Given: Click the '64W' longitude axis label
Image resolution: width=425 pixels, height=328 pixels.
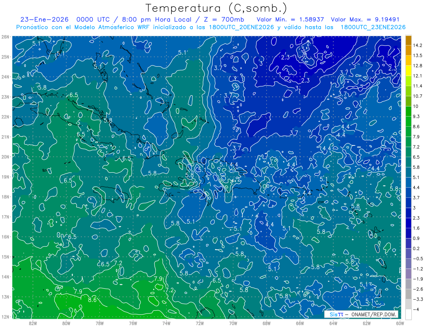Looking at the screenshot, I should point(333,323).
